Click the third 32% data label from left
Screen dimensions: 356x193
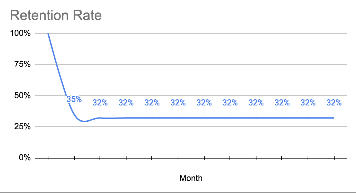(152, 103)
